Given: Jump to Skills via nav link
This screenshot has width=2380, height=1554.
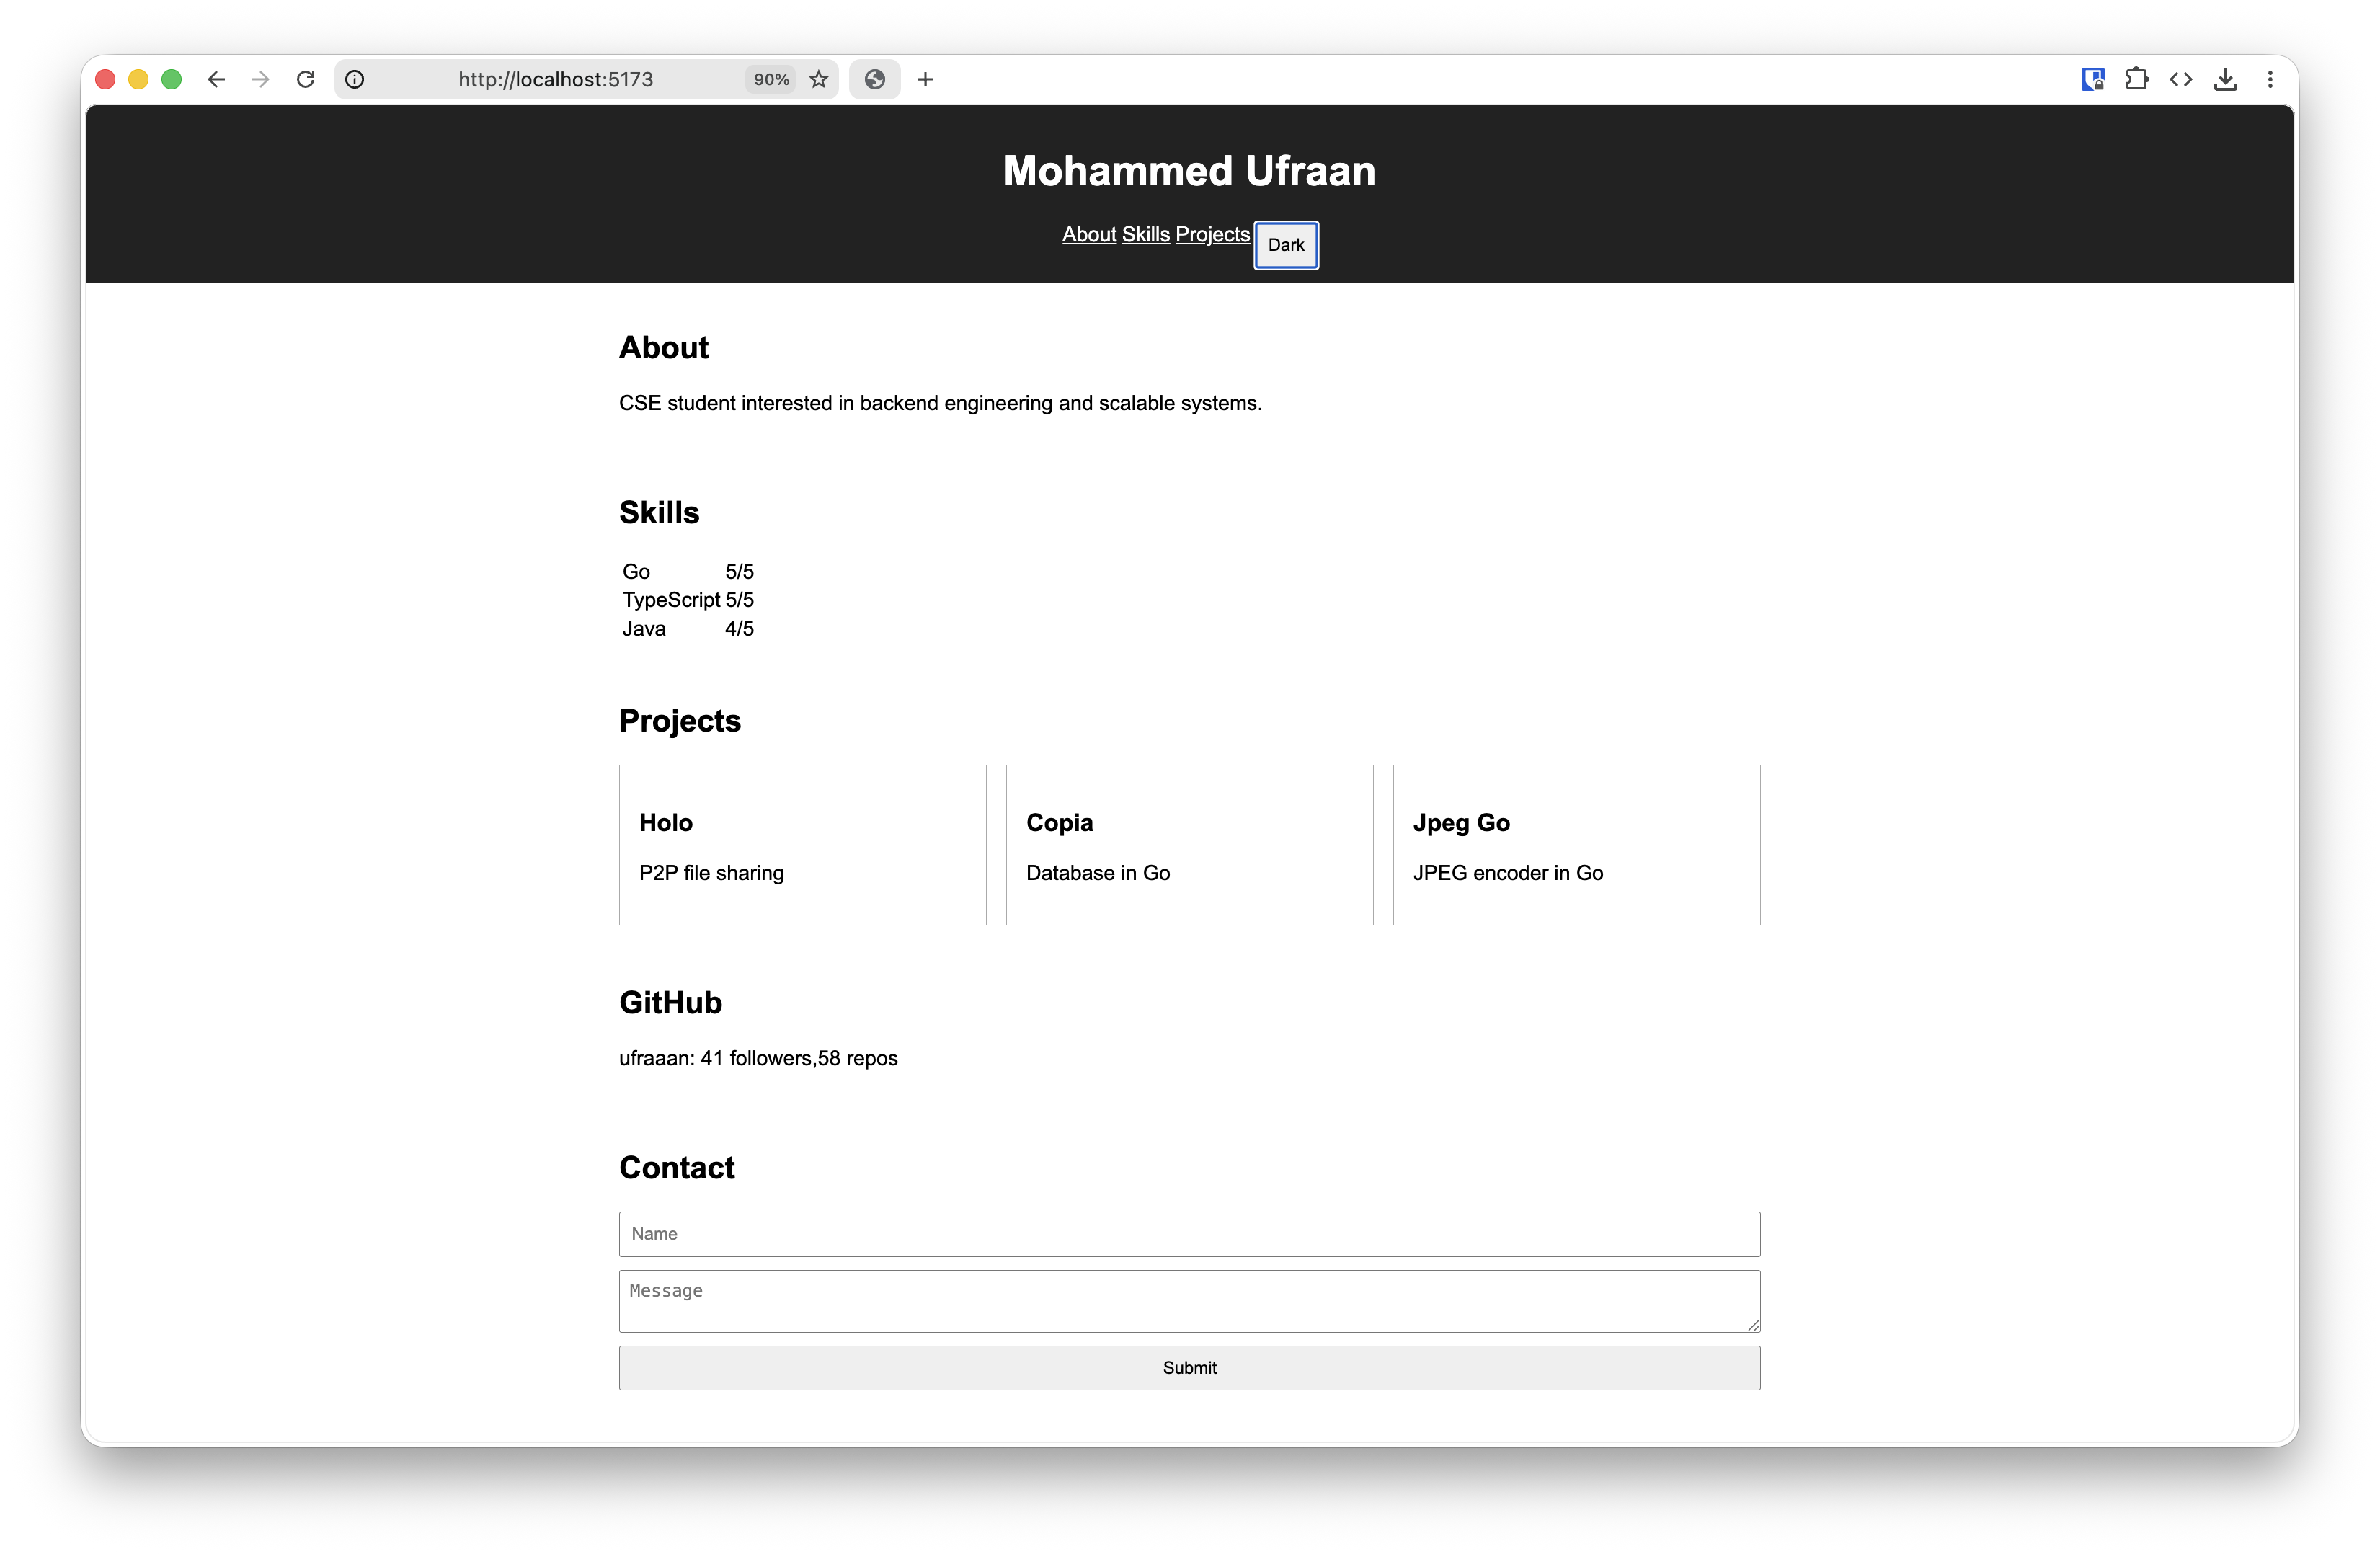Looking at the screenshot, I should click(x=1145, y=234).
